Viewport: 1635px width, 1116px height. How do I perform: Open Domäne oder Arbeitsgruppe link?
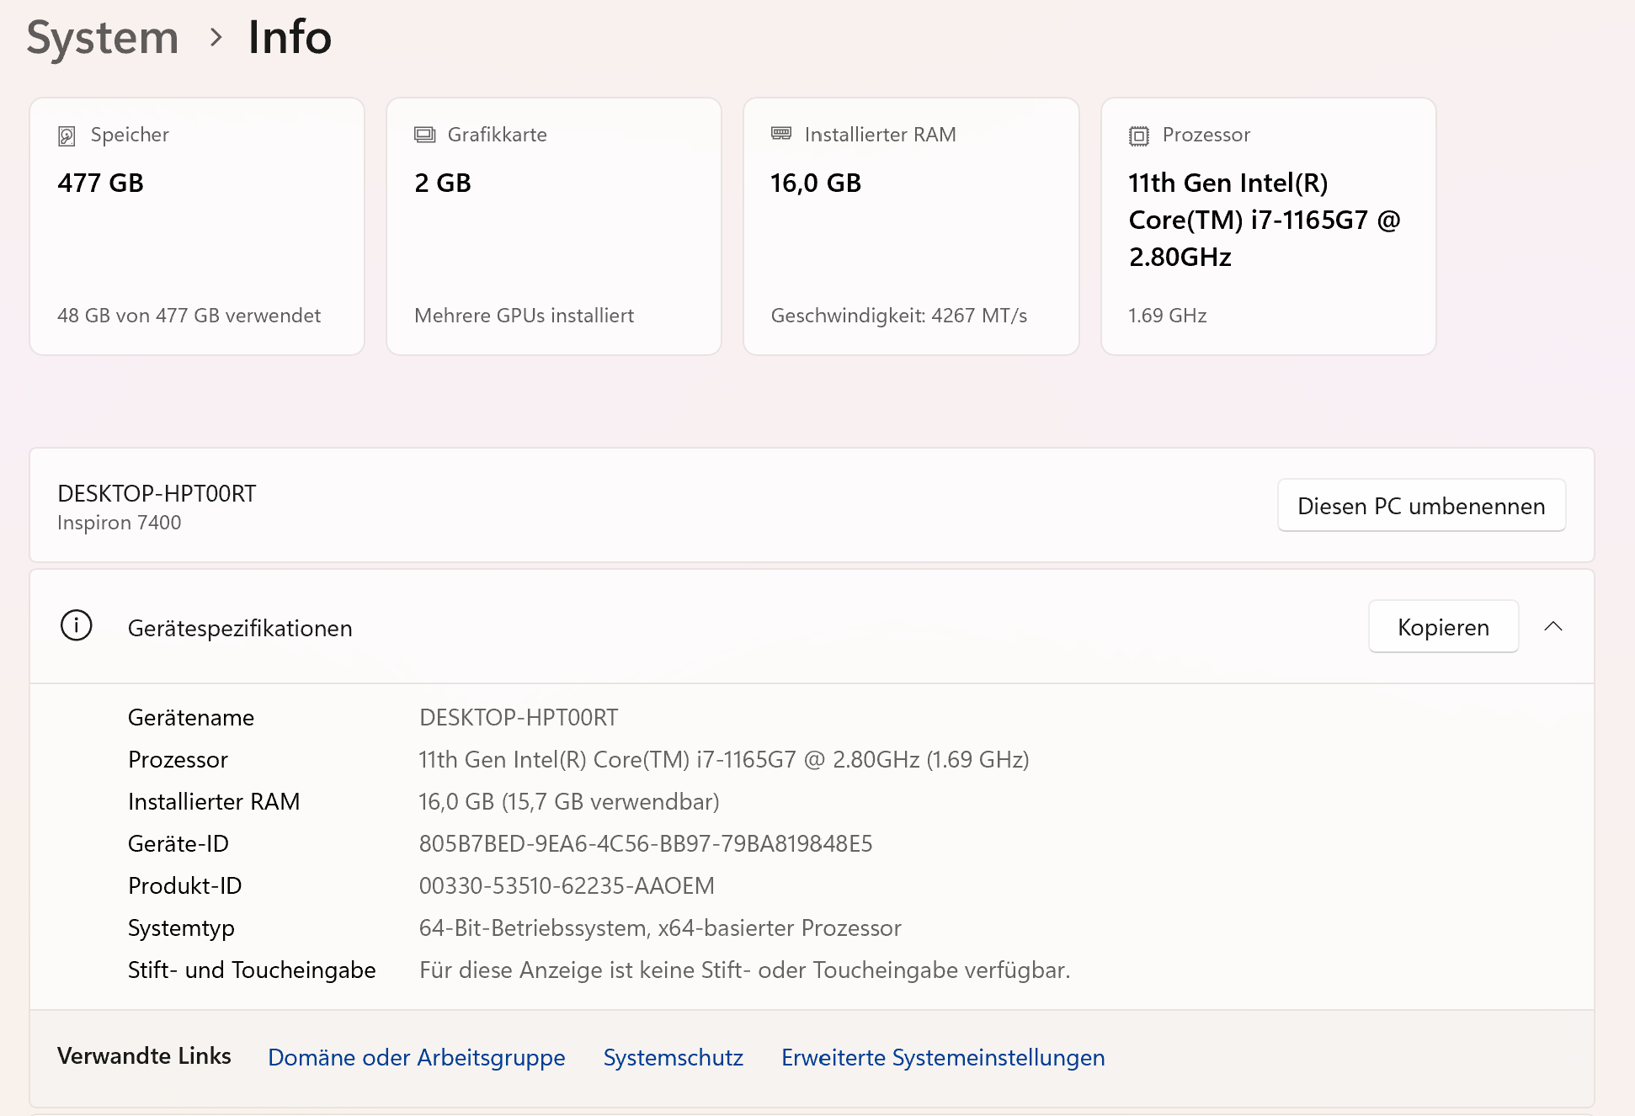tap(417, 1057)
